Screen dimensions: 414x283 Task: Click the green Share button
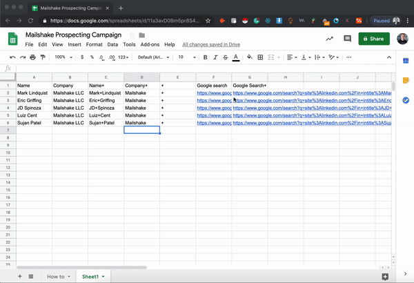pos(374,39)
